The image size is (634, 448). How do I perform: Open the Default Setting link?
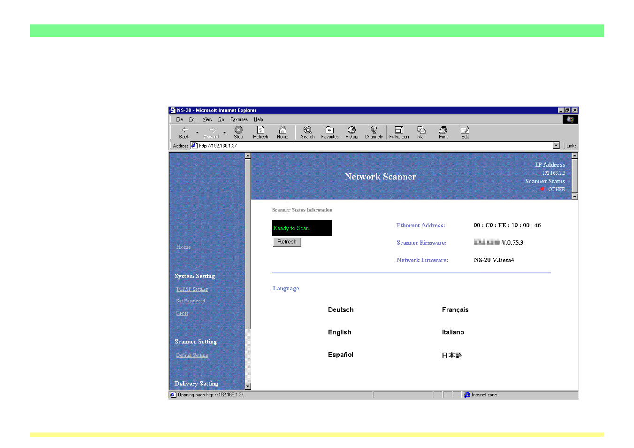click(x=192, y=355)
